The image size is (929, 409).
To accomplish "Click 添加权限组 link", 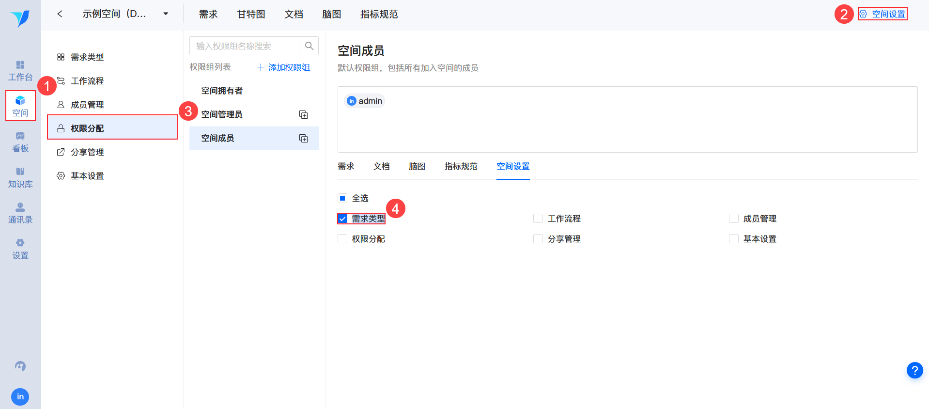I will (283, 67).
